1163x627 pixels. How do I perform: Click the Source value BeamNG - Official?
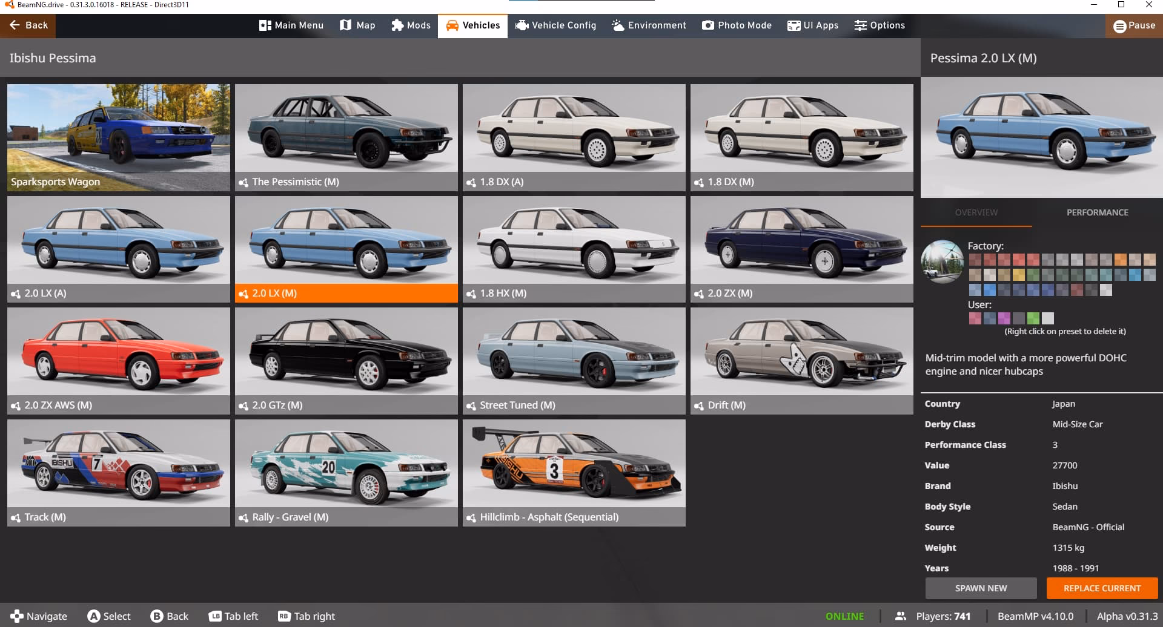point(1088,527)
